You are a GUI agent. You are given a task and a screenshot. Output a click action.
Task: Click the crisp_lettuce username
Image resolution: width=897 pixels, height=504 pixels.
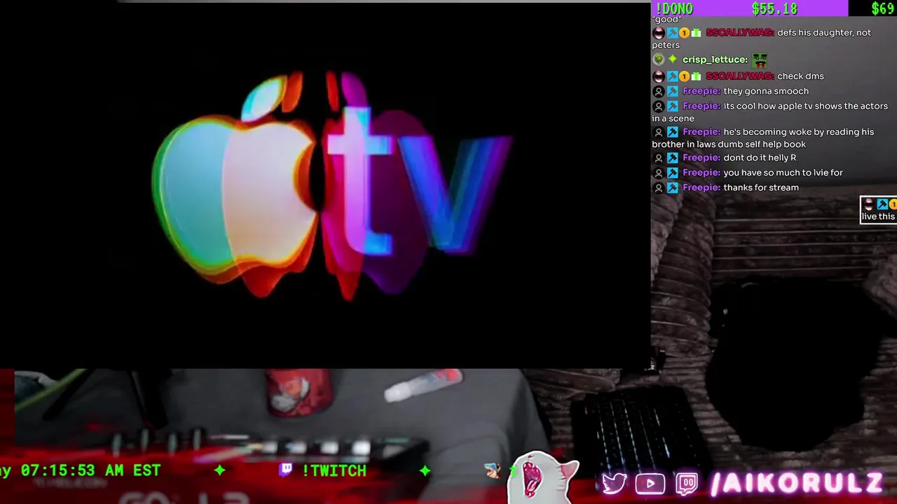[x=715, y=60]
